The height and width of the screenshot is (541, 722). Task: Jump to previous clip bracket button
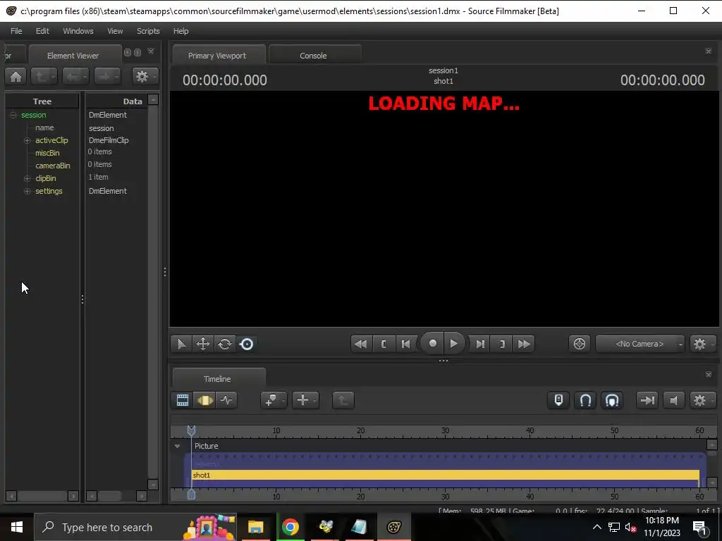[x=384, y=344]
